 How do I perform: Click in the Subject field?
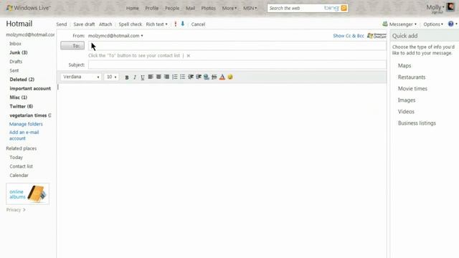[x=237, y=64]
